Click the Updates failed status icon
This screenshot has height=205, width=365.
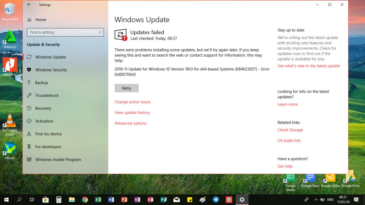[x=121, y=35]
